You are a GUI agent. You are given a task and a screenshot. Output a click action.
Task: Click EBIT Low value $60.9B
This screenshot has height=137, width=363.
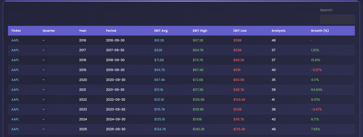(239, 80)
